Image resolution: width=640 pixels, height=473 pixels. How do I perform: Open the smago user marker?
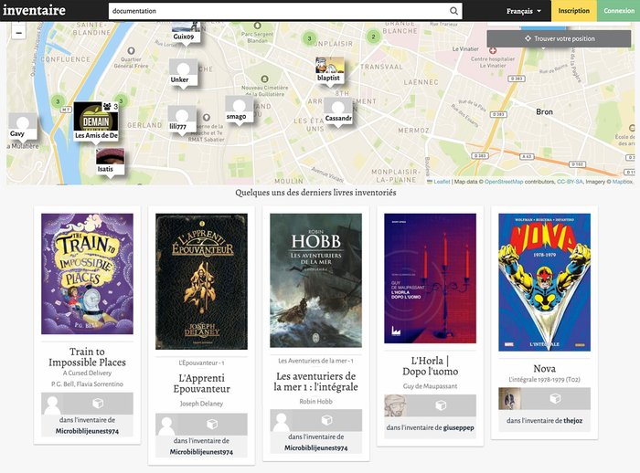pos(239,109)
